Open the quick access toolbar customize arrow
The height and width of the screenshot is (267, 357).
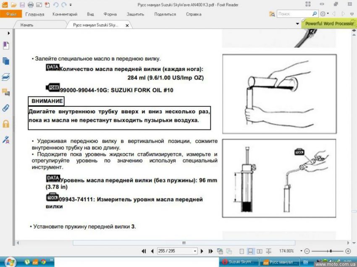pyautogui.click(x=71, y=5)
